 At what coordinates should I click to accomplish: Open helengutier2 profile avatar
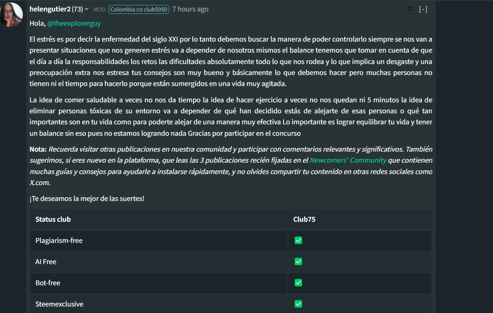click(11, 15)
